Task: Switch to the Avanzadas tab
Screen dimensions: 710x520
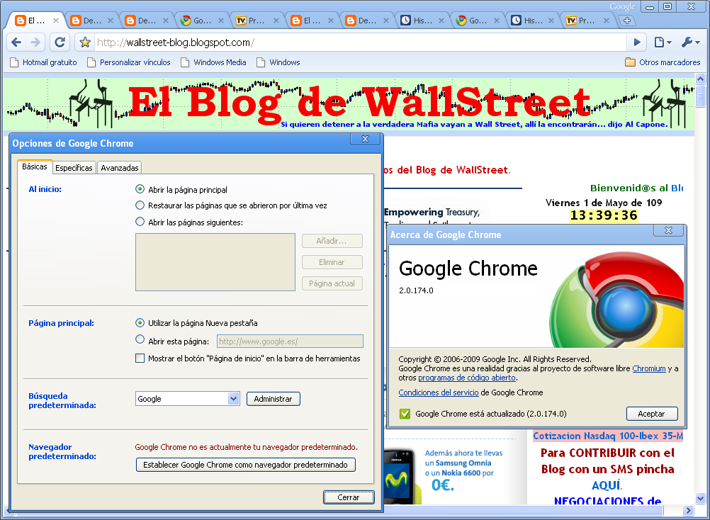Action: [x=120, y=167]
